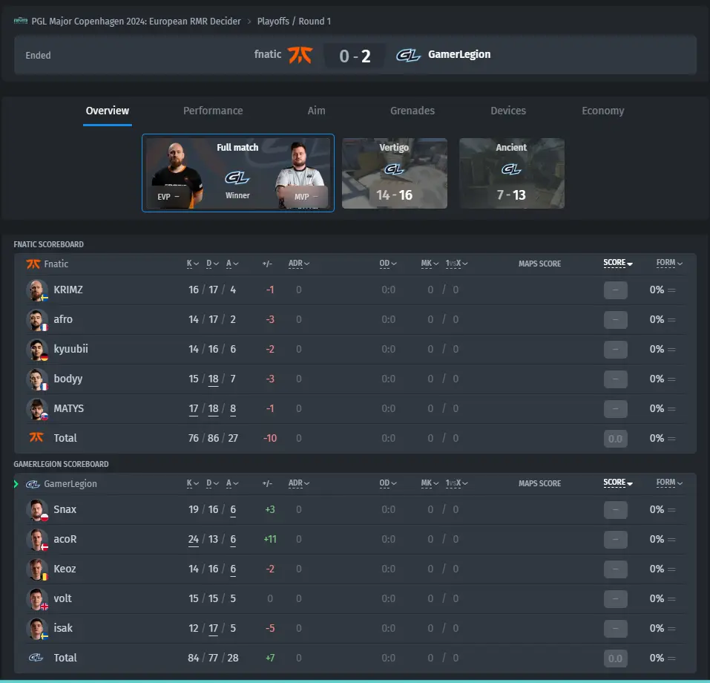710x683 pixels.
Task: Sort GamerLegion scoreboard by ADR
Action: tap(299, 483)
